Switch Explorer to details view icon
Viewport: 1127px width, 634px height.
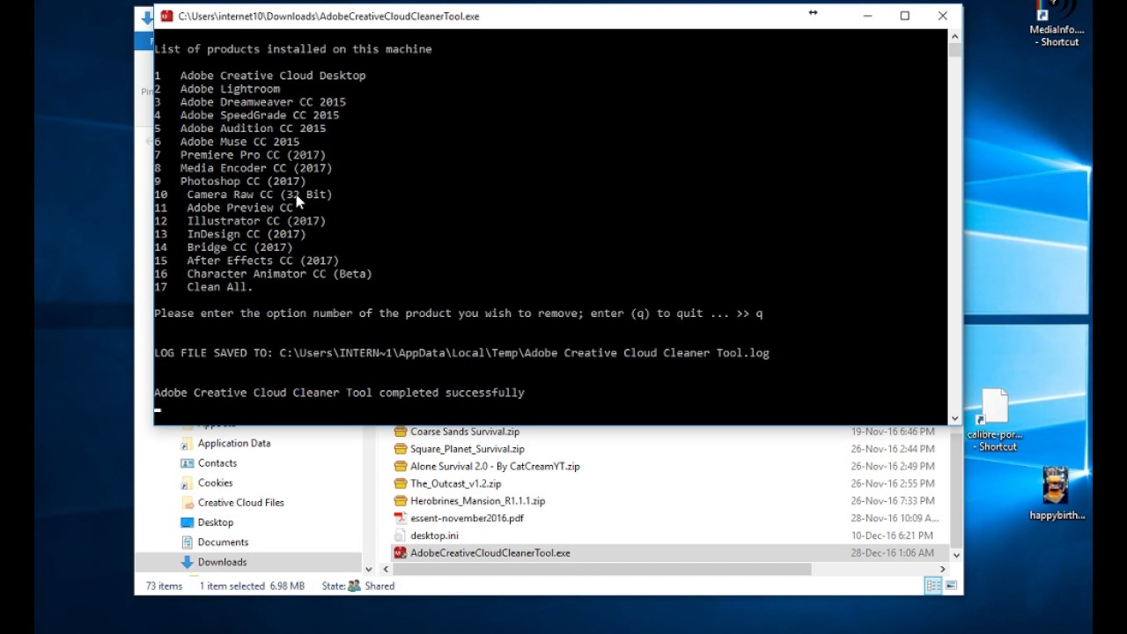coord(933,586)
